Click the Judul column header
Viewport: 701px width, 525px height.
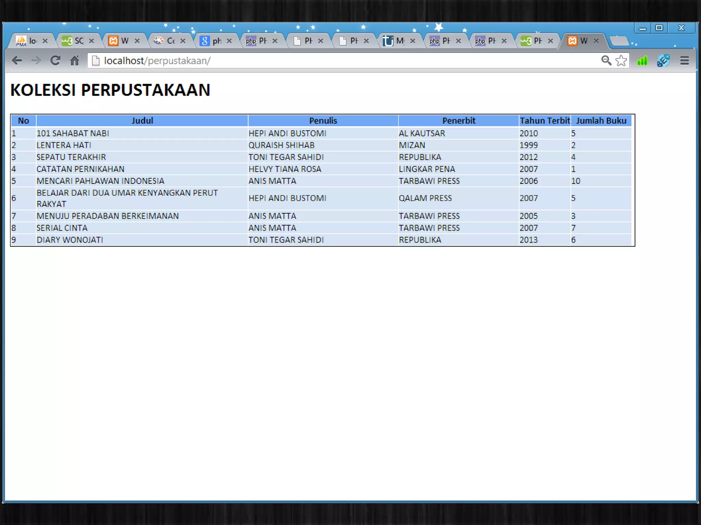tap(142, 121)
